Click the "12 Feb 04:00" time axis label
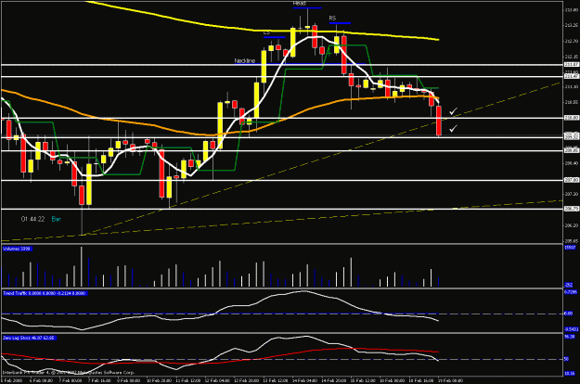This screenshot has height=384, width=580. tap(217, 380)
